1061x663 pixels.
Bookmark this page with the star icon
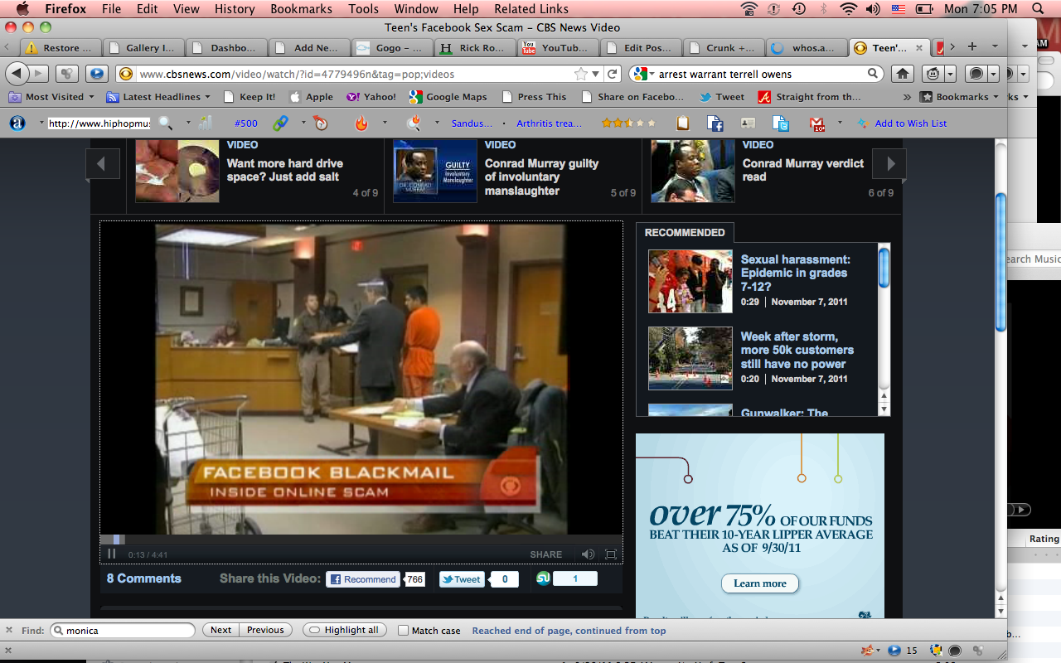(x=581, y=74)
